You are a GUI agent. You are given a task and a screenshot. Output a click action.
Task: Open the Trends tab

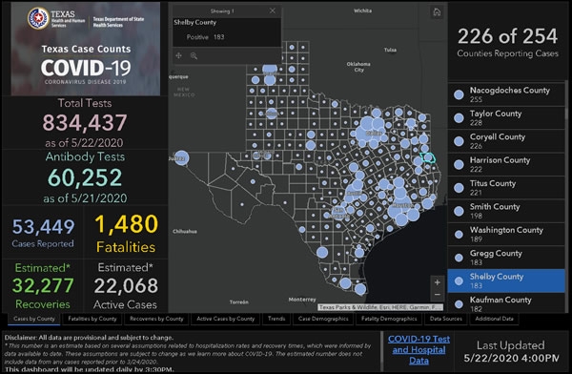coord(276,319)
